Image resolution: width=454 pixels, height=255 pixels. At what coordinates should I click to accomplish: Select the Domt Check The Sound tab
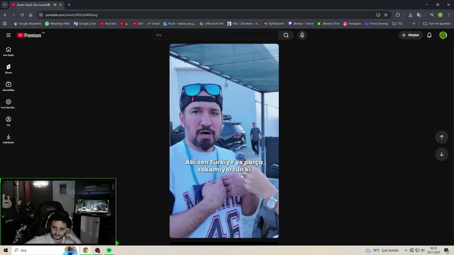click(37, 5)
